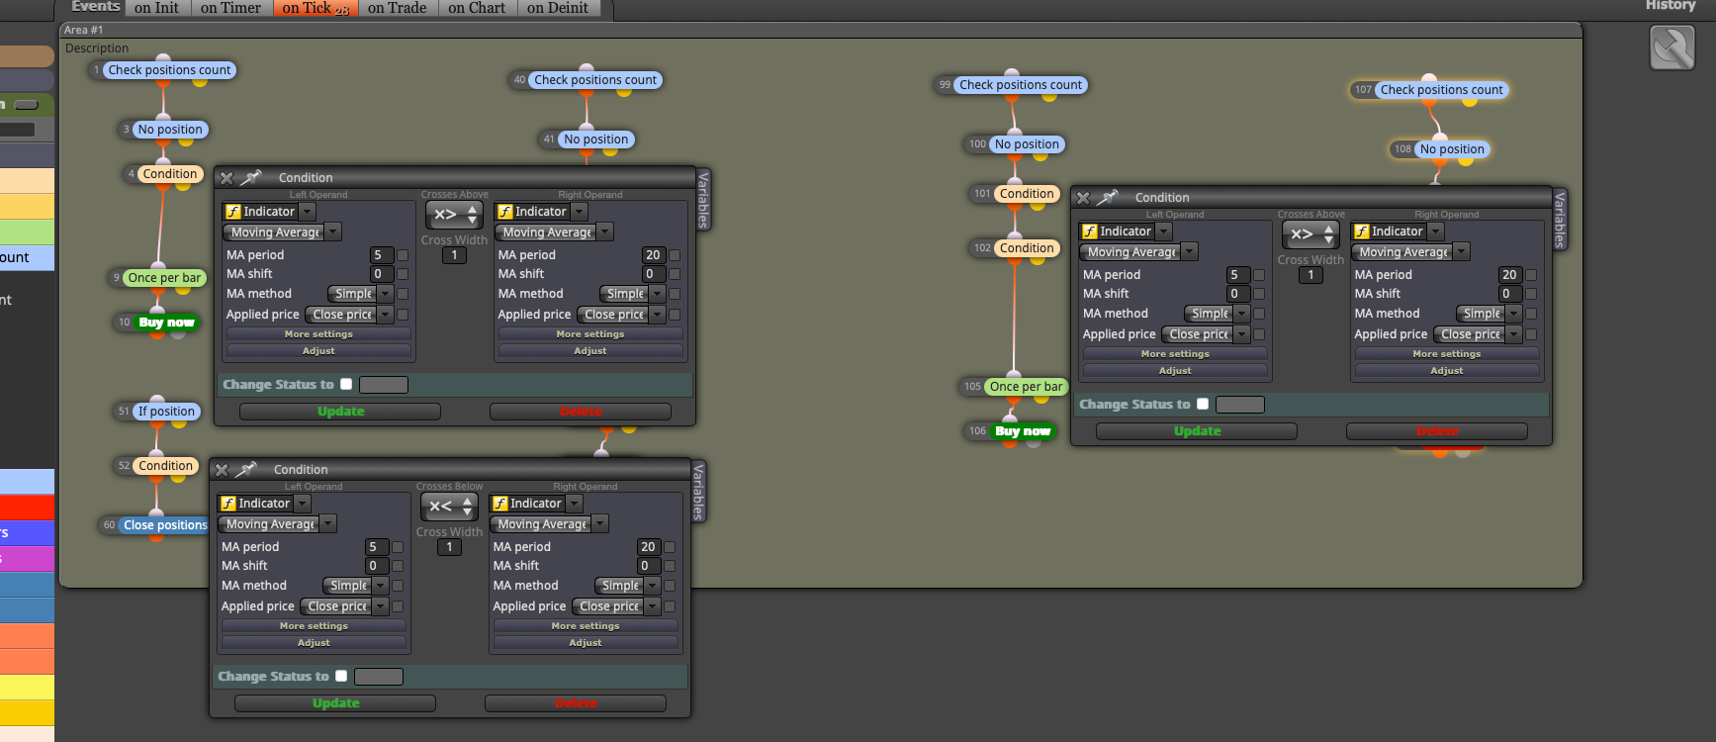Close the Crosses Below Condition dialog

(x=222, y=470)
